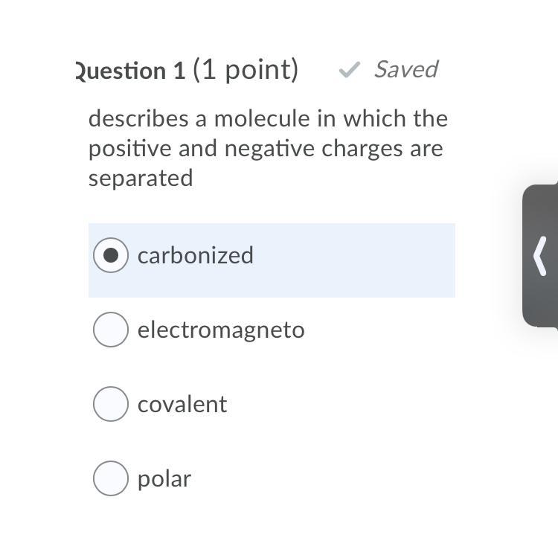This screenshot has width=558, height=558.
Task: Choose the "covalent" radio option
Action: coord(111,404)
